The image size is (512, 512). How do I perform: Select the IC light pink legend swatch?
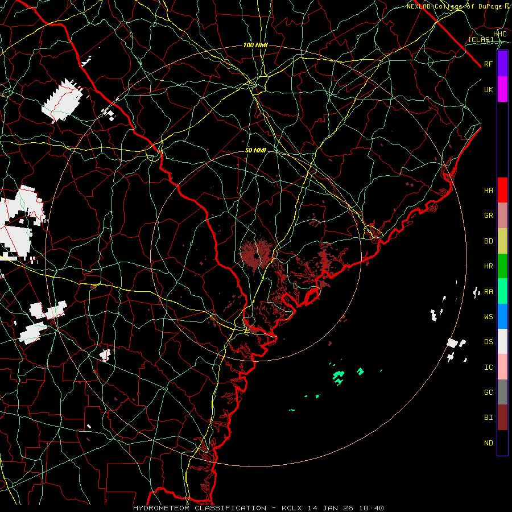pyautogui.click(x=502, y=367)
